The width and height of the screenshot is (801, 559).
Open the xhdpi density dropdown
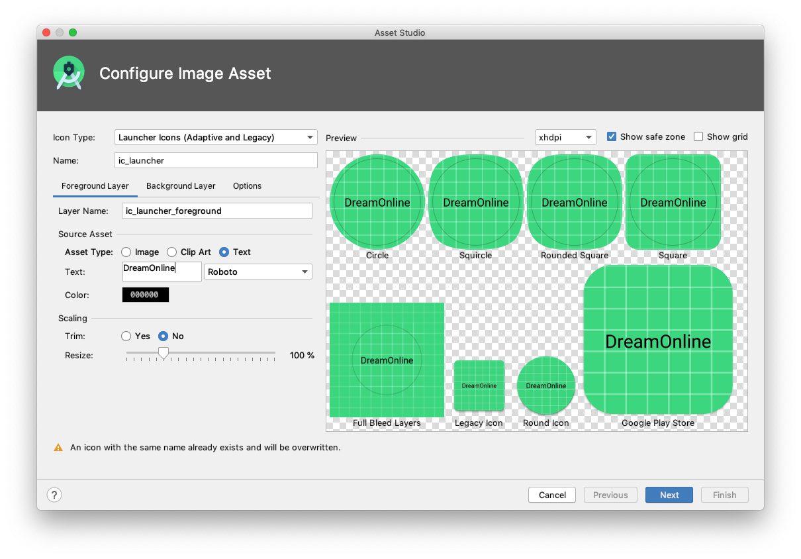[x=565, y=137]
